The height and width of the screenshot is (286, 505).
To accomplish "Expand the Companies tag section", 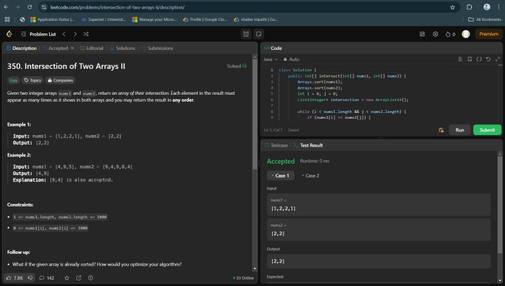I will coord(59,80).
